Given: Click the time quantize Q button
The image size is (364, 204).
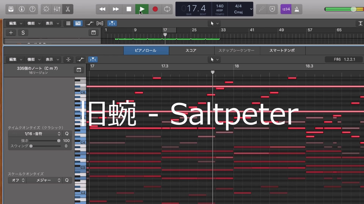Looking at the screenshot, I should [x=67, y=134].
